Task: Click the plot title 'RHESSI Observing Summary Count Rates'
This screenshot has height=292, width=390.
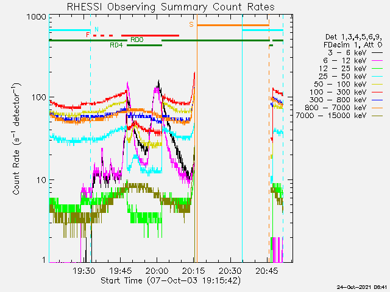Action: coord(171,7)
